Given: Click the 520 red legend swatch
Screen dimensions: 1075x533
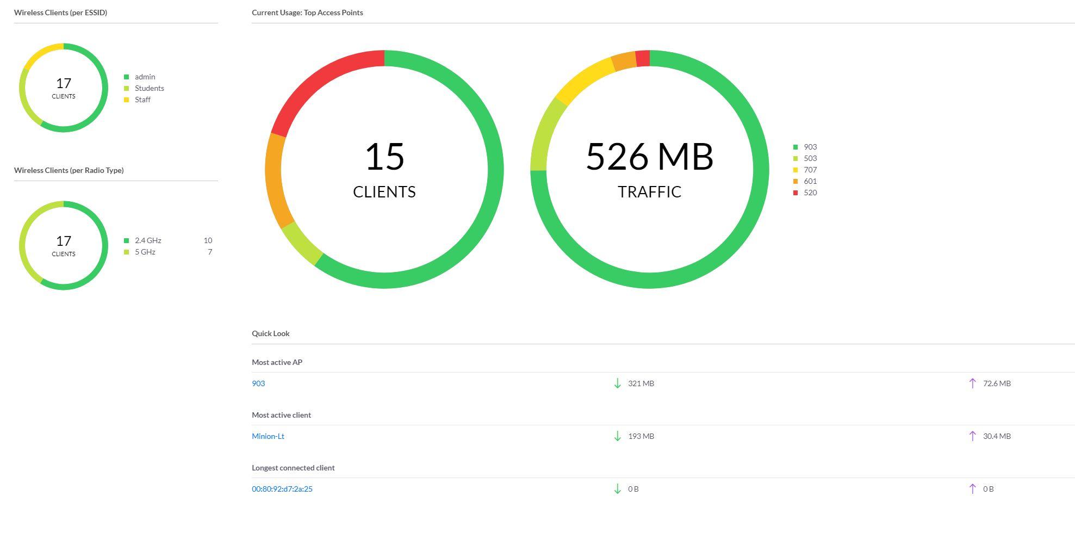Looking at the screenshot, I should [x=796, y=193].
